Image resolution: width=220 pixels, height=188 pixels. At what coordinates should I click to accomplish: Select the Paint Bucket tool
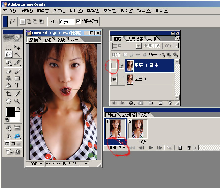(9, 85)
